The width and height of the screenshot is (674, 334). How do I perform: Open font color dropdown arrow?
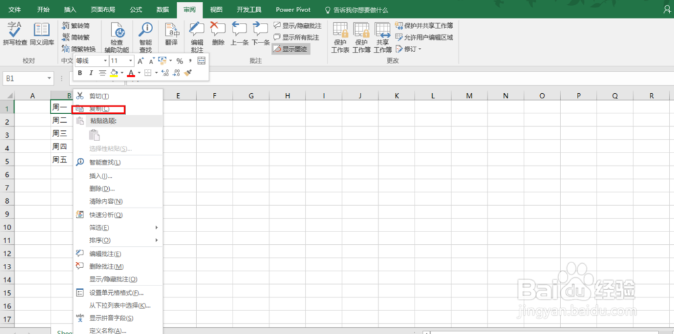tap(140, 73)
